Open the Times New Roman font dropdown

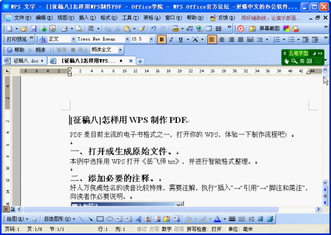tap(127, 39)
